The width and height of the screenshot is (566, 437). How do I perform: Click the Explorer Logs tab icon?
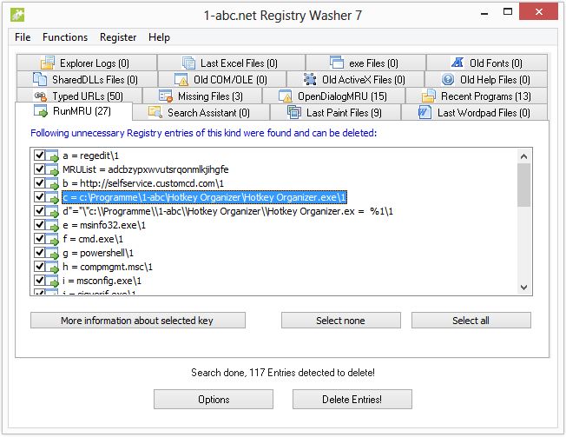48,63
